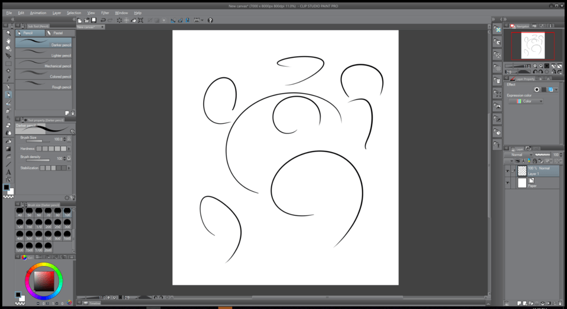Select the Text tool
Viewport: 567px width, 309px height.
8,172
